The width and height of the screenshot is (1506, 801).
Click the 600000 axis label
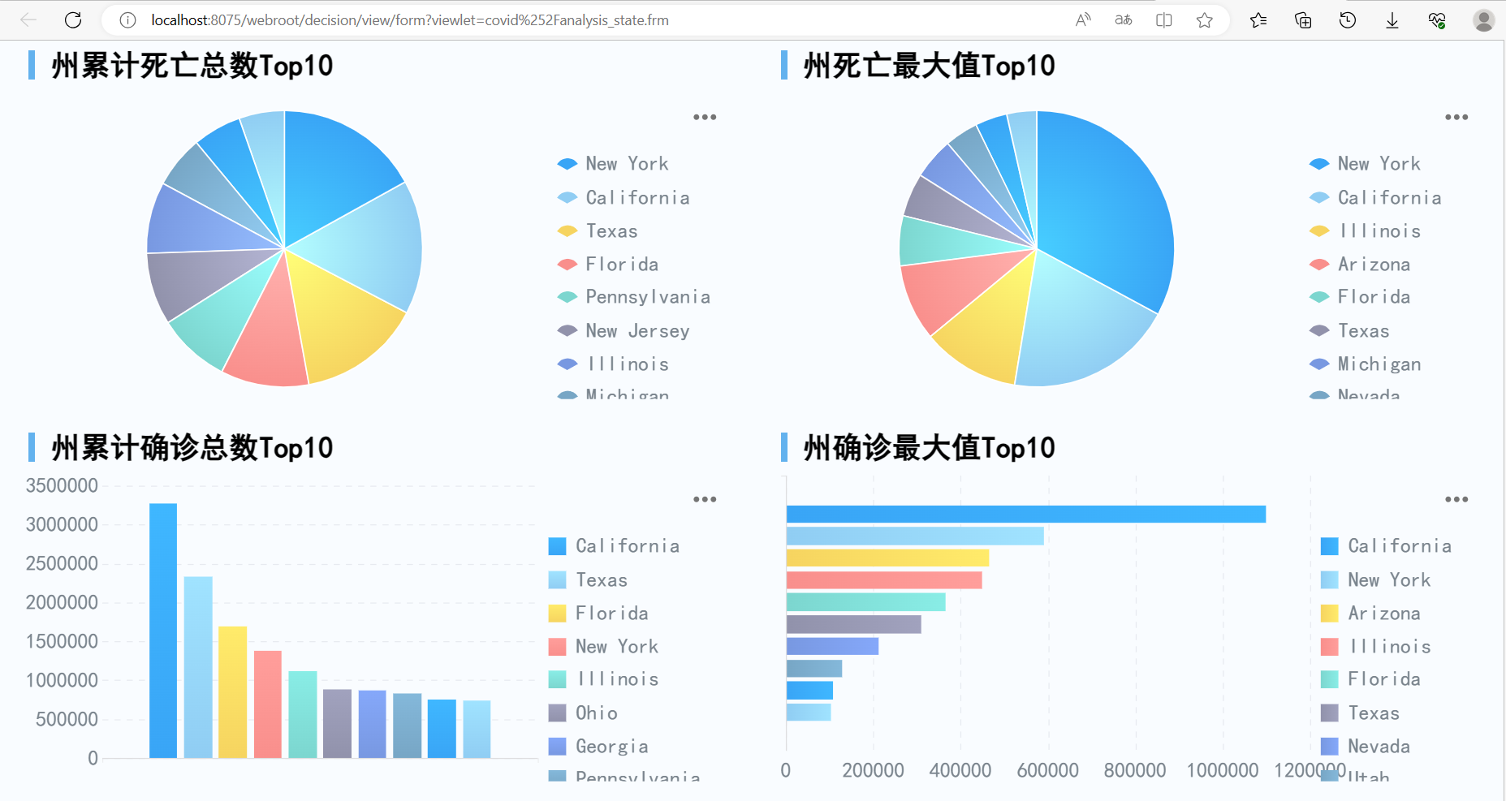[1047, 770]
